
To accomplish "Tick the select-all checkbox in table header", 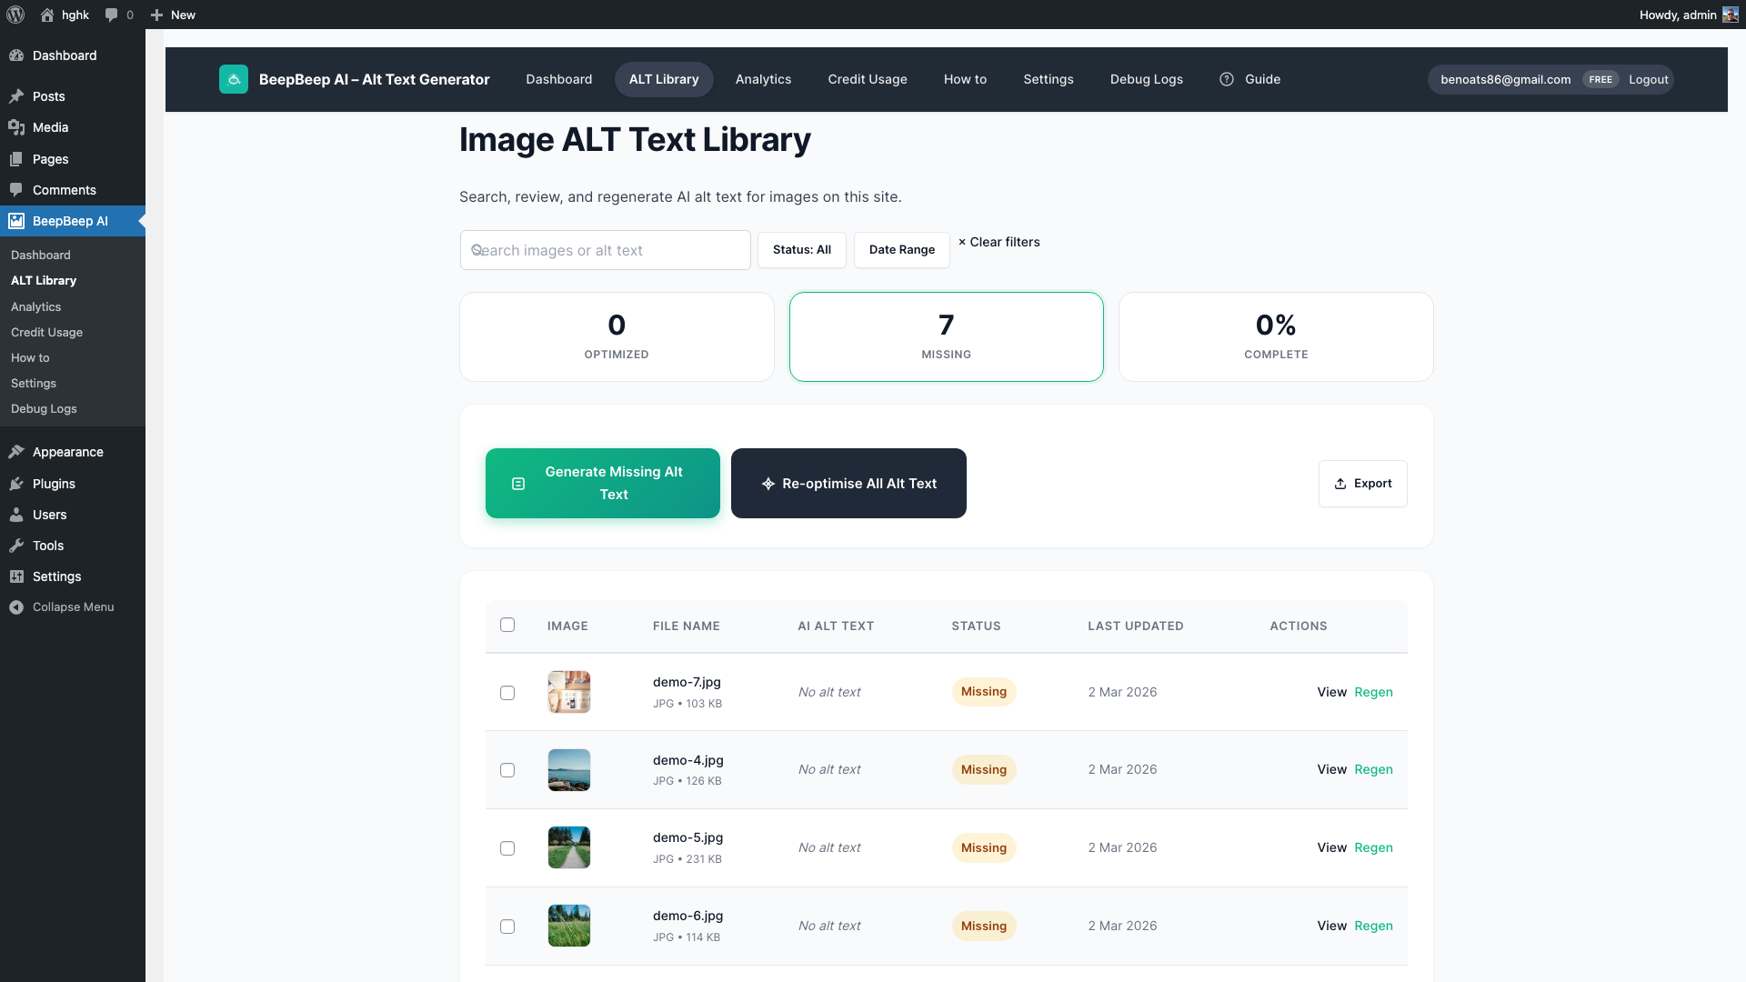I will coord(507,625).
